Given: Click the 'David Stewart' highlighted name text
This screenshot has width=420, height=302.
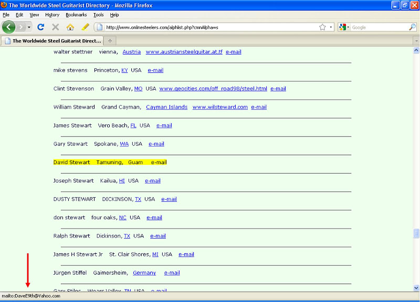Looking at the screenshot, I should coord(72,163).
